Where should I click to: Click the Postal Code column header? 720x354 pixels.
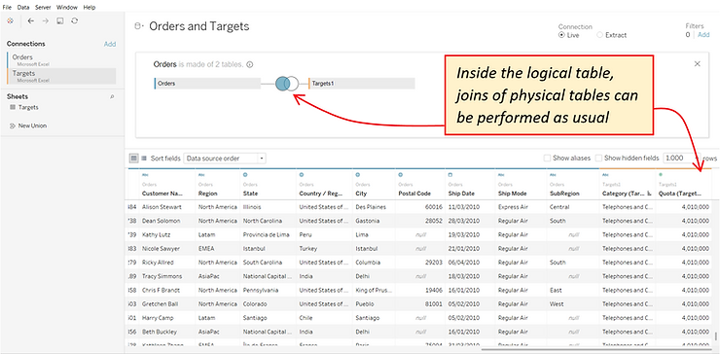(x=414, y=194)
